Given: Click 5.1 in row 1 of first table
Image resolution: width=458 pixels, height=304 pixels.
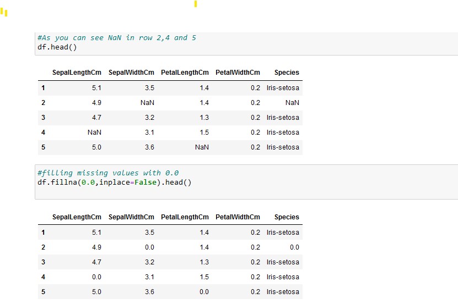Looking at the screenshot, I should pos(96,88).
